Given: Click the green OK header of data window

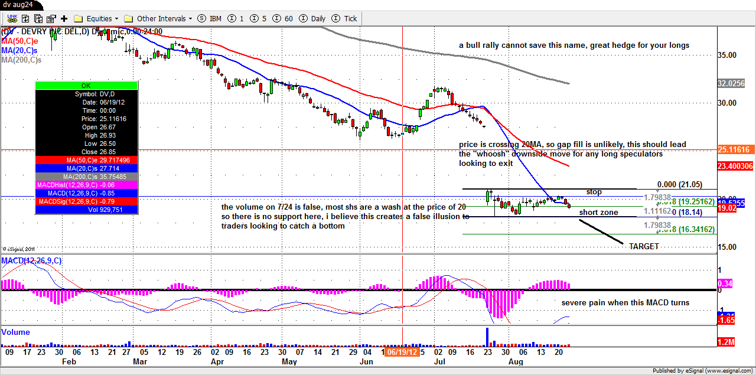Looking at the screenshot, I should [x=86, y=86].
